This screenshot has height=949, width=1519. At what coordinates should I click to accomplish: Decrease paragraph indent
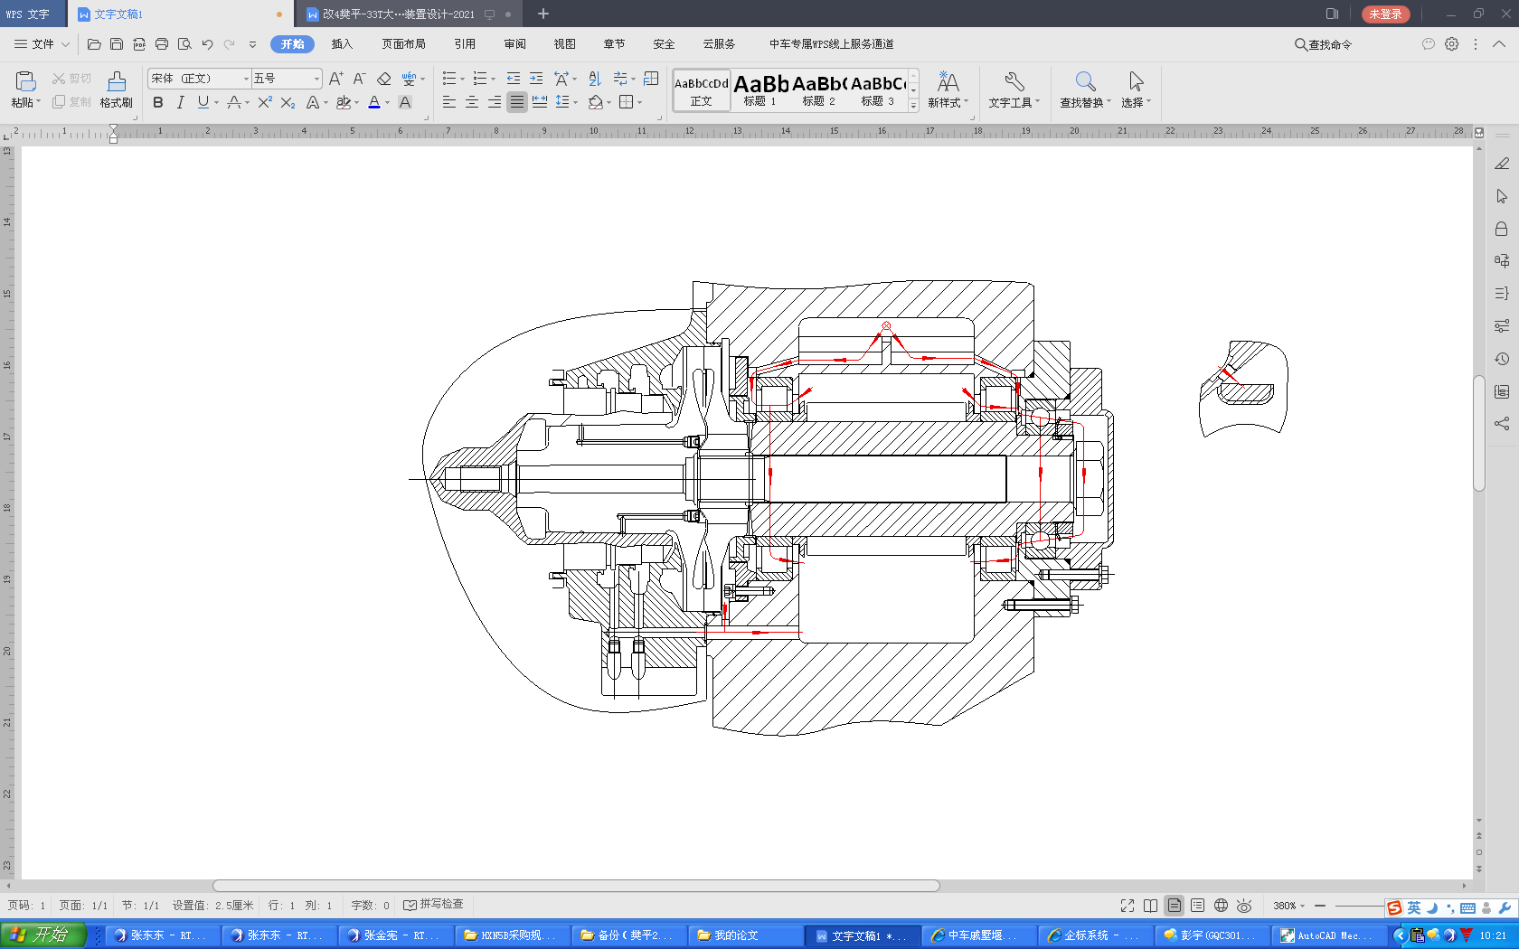point(514,79)
